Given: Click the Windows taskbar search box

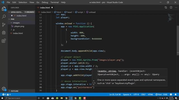Looking at the screenshot, I should click(20, 98).
